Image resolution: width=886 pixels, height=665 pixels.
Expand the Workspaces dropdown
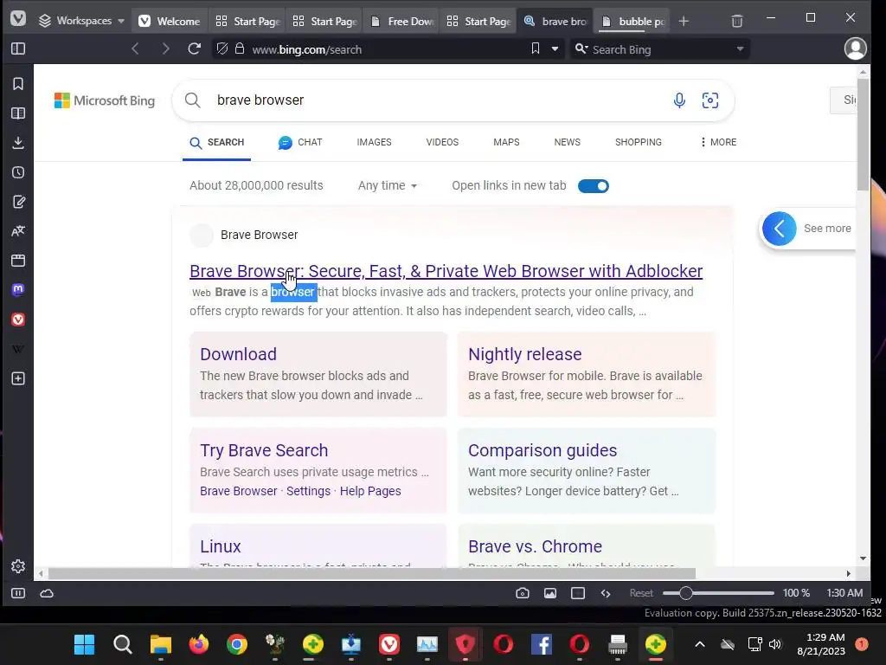point(80,21)
